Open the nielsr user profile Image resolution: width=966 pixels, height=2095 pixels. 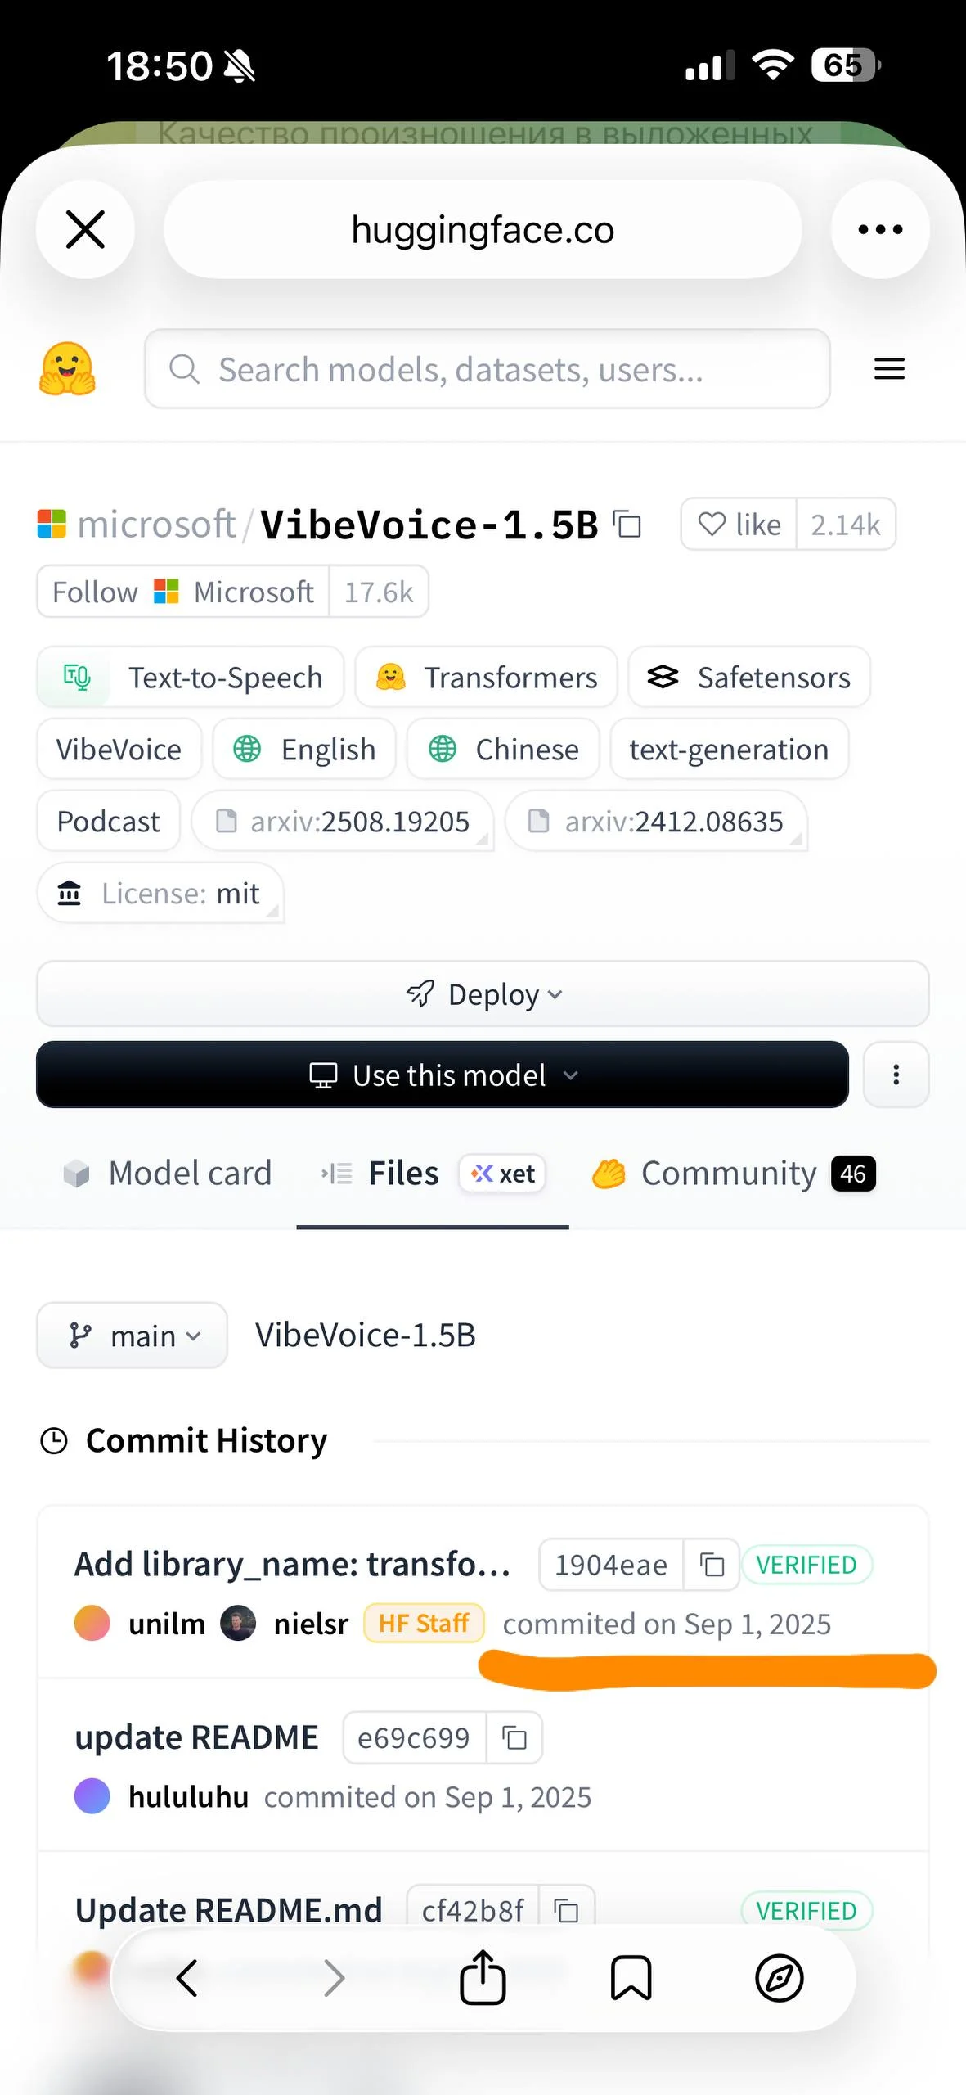(310, 1624)
